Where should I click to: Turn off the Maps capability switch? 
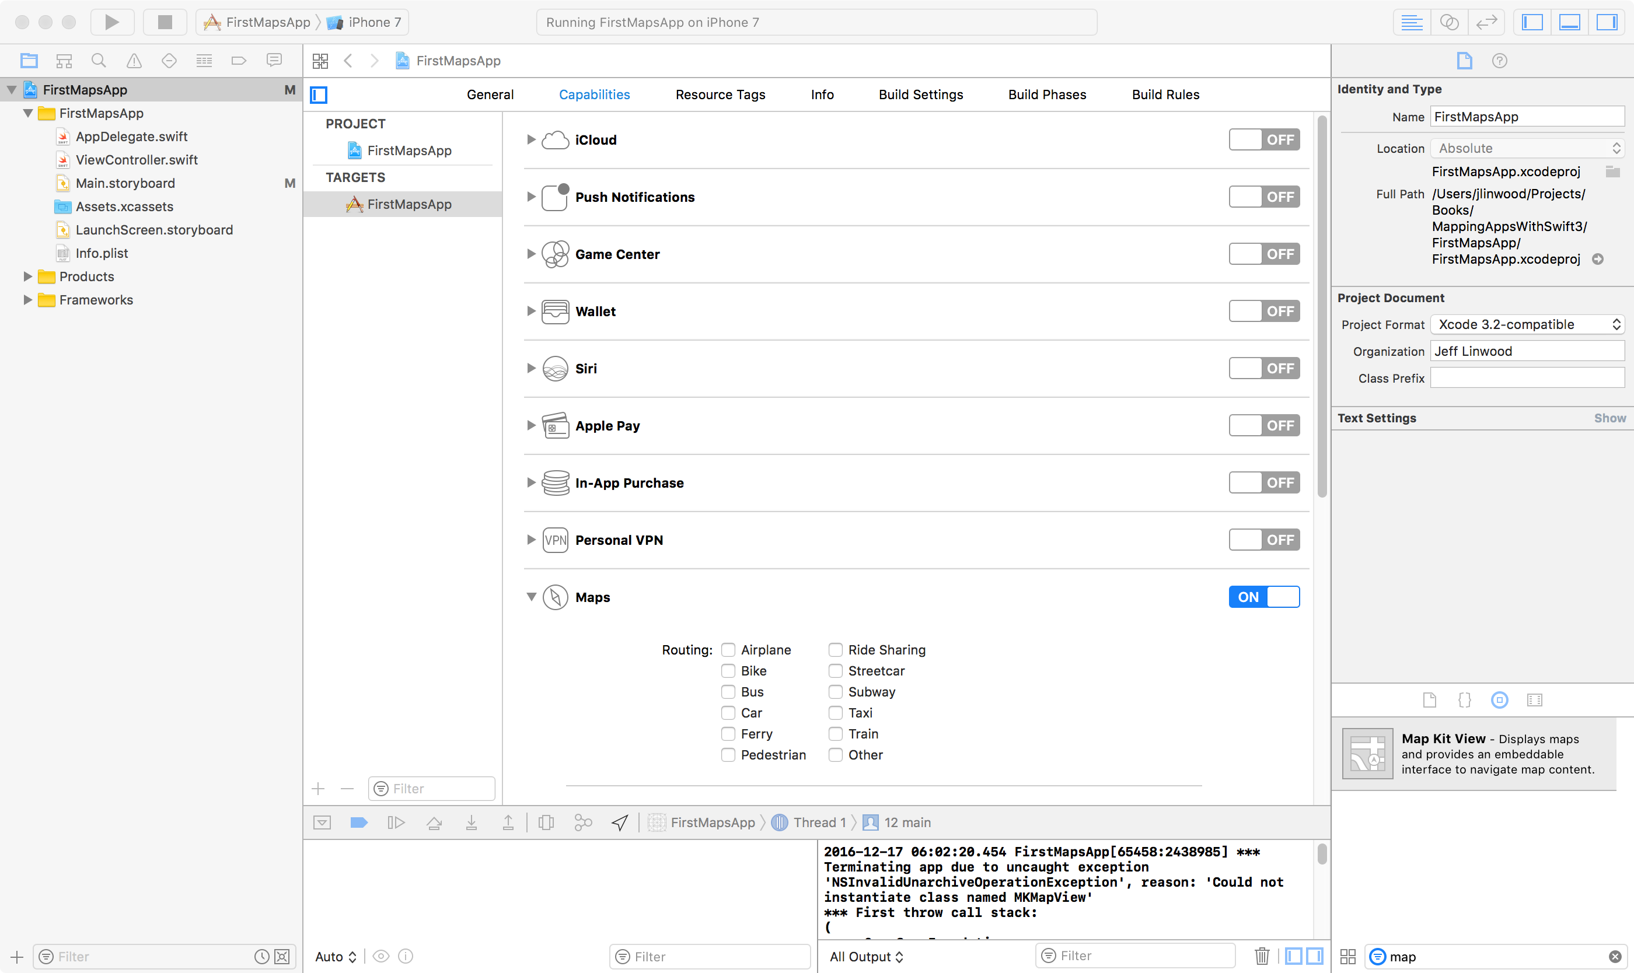(1263, 597)
